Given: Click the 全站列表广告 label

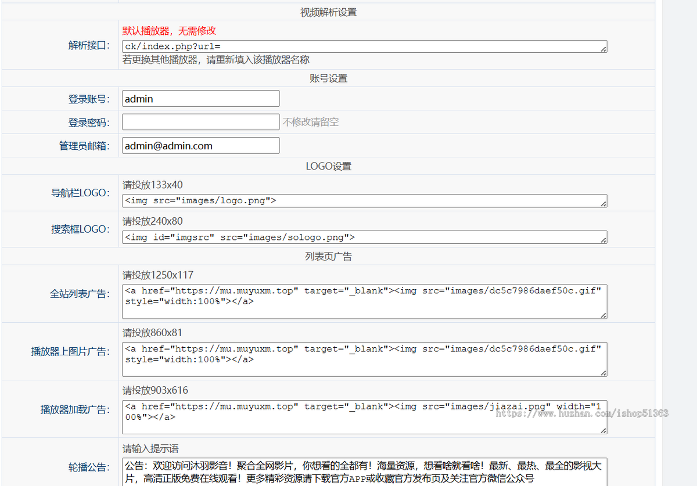Looking at the screenshot, I should coord(80,294).
